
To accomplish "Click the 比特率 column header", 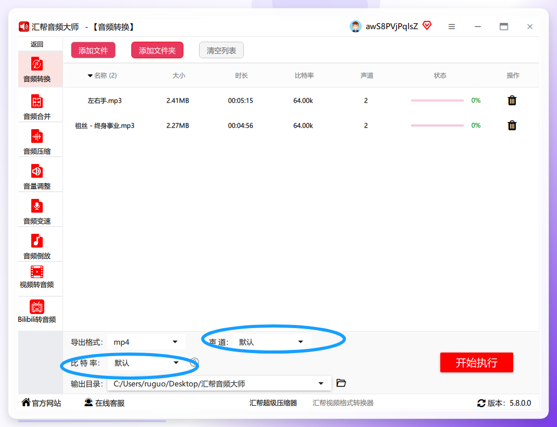I will tap(304, 76).
